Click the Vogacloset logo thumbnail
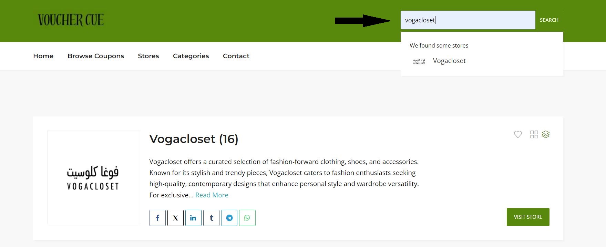Image resolution: width=606 pixels, height=247 pixels. [93, 177]
